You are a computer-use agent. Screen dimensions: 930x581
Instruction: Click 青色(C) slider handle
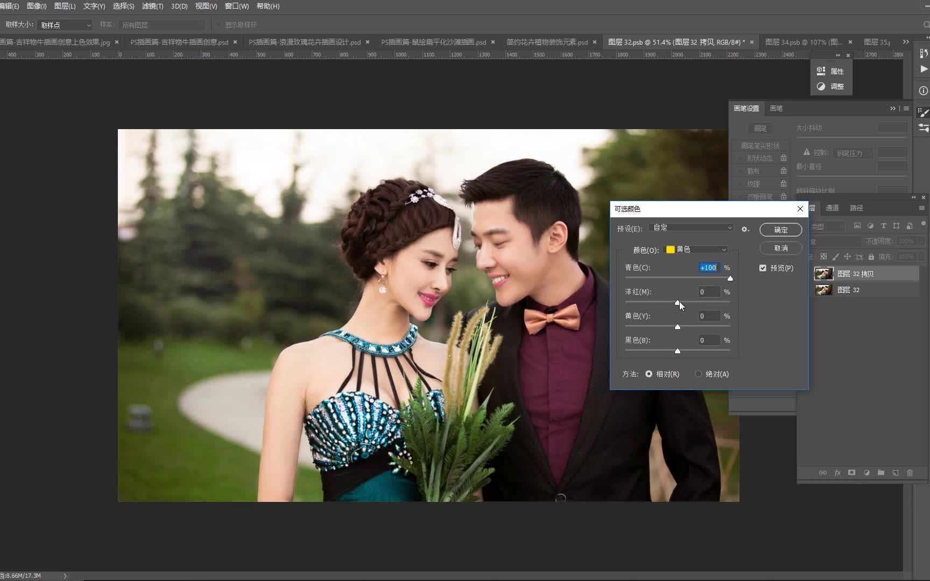pyautogui.click(x=730, y=279)
